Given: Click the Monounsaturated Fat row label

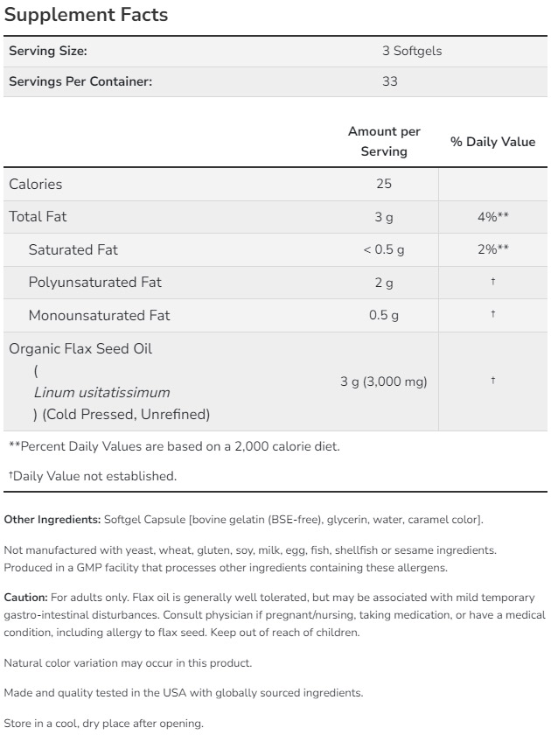Looking at the screenshot, I should click(x=99, y=315).
